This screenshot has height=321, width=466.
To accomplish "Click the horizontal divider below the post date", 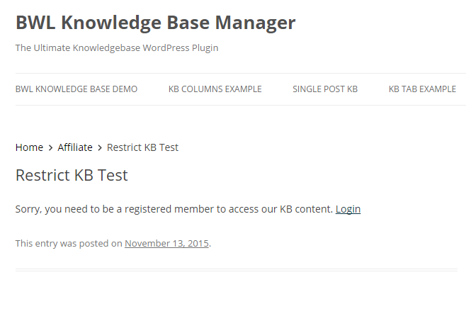I will click(237, 270).
